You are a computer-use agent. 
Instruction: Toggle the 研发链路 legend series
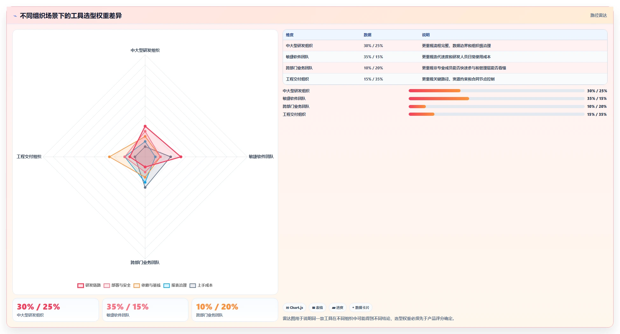(89, 285)
